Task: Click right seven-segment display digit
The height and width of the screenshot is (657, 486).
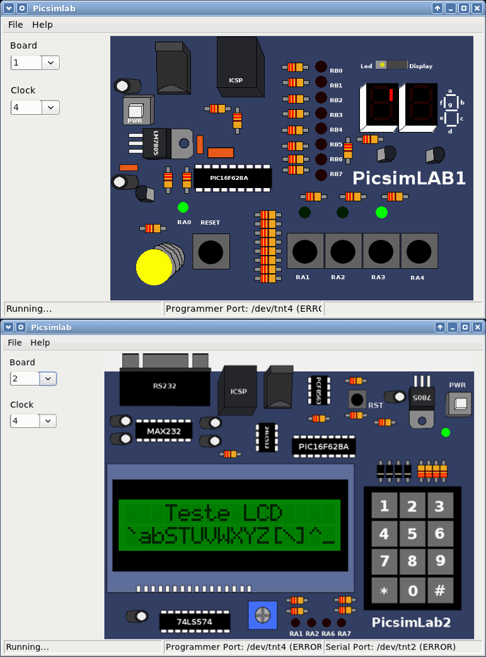Action: 418,108
